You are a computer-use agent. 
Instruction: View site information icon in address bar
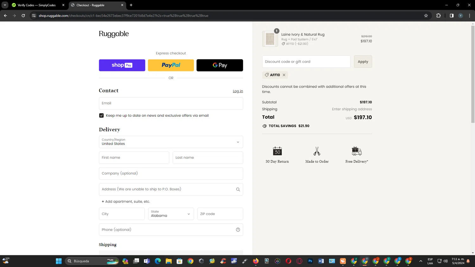34,16
